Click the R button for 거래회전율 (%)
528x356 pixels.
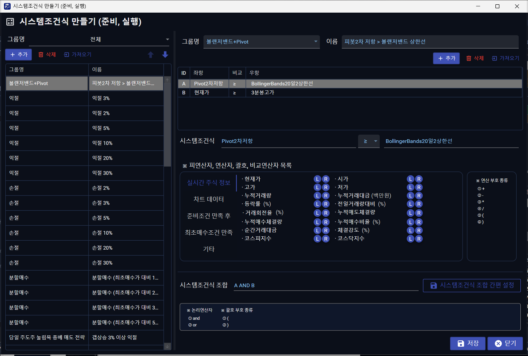coord(326,213)
